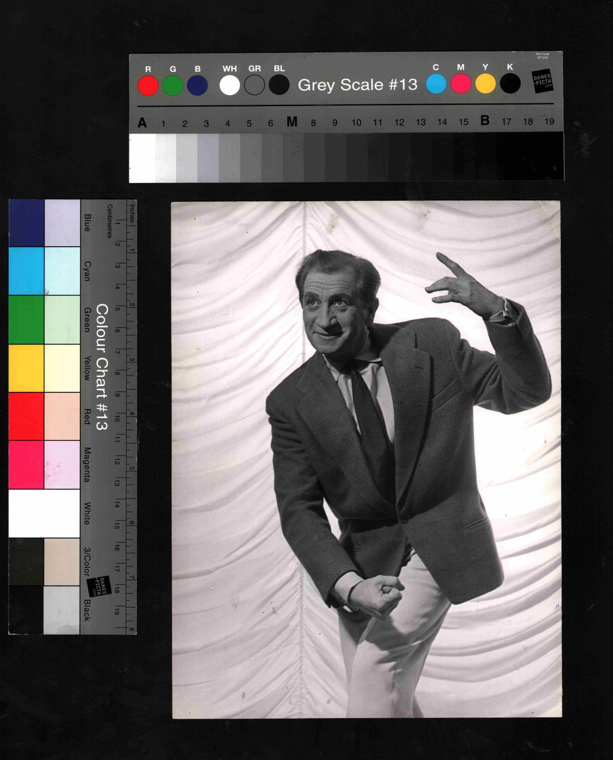Viewport: 613px width, 760px height.
Task: Click the white WH circle
Action: point(230,86)
